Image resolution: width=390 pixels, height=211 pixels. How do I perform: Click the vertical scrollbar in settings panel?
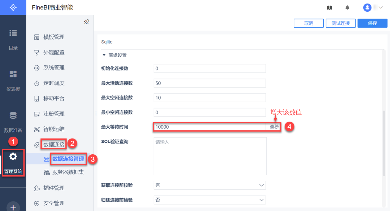click(x=383, y=143)
